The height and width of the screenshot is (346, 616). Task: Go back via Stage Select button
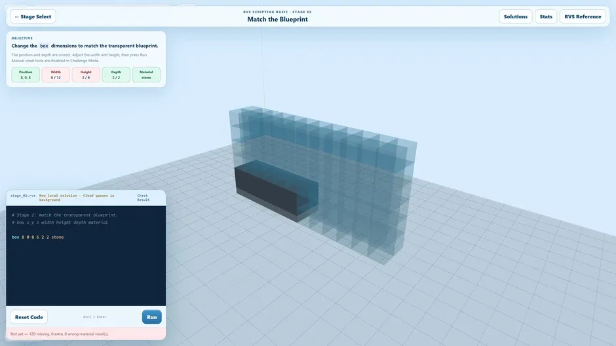[x=33, y=16]
